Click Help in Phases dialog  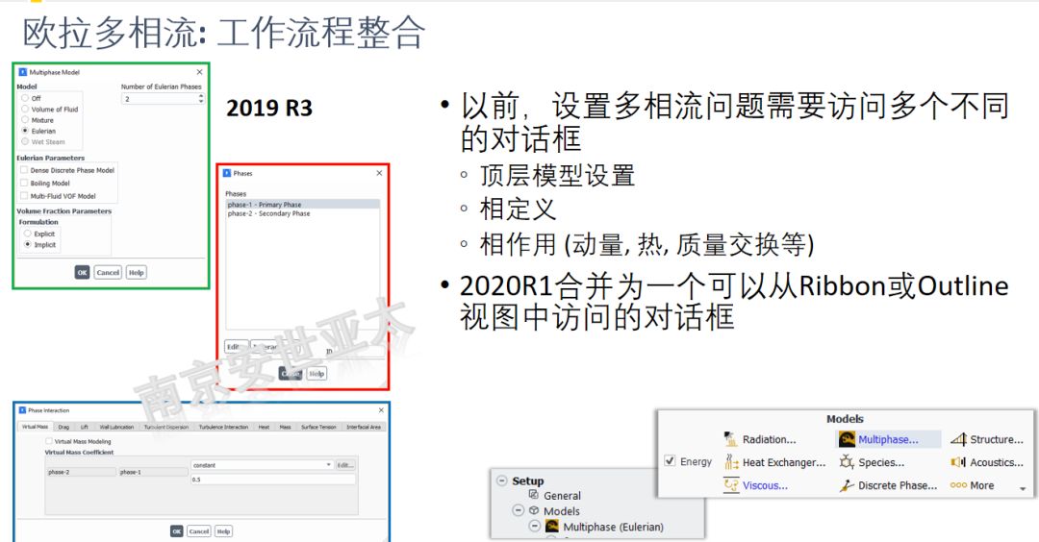pyautogui.click(x=317, y=373)
